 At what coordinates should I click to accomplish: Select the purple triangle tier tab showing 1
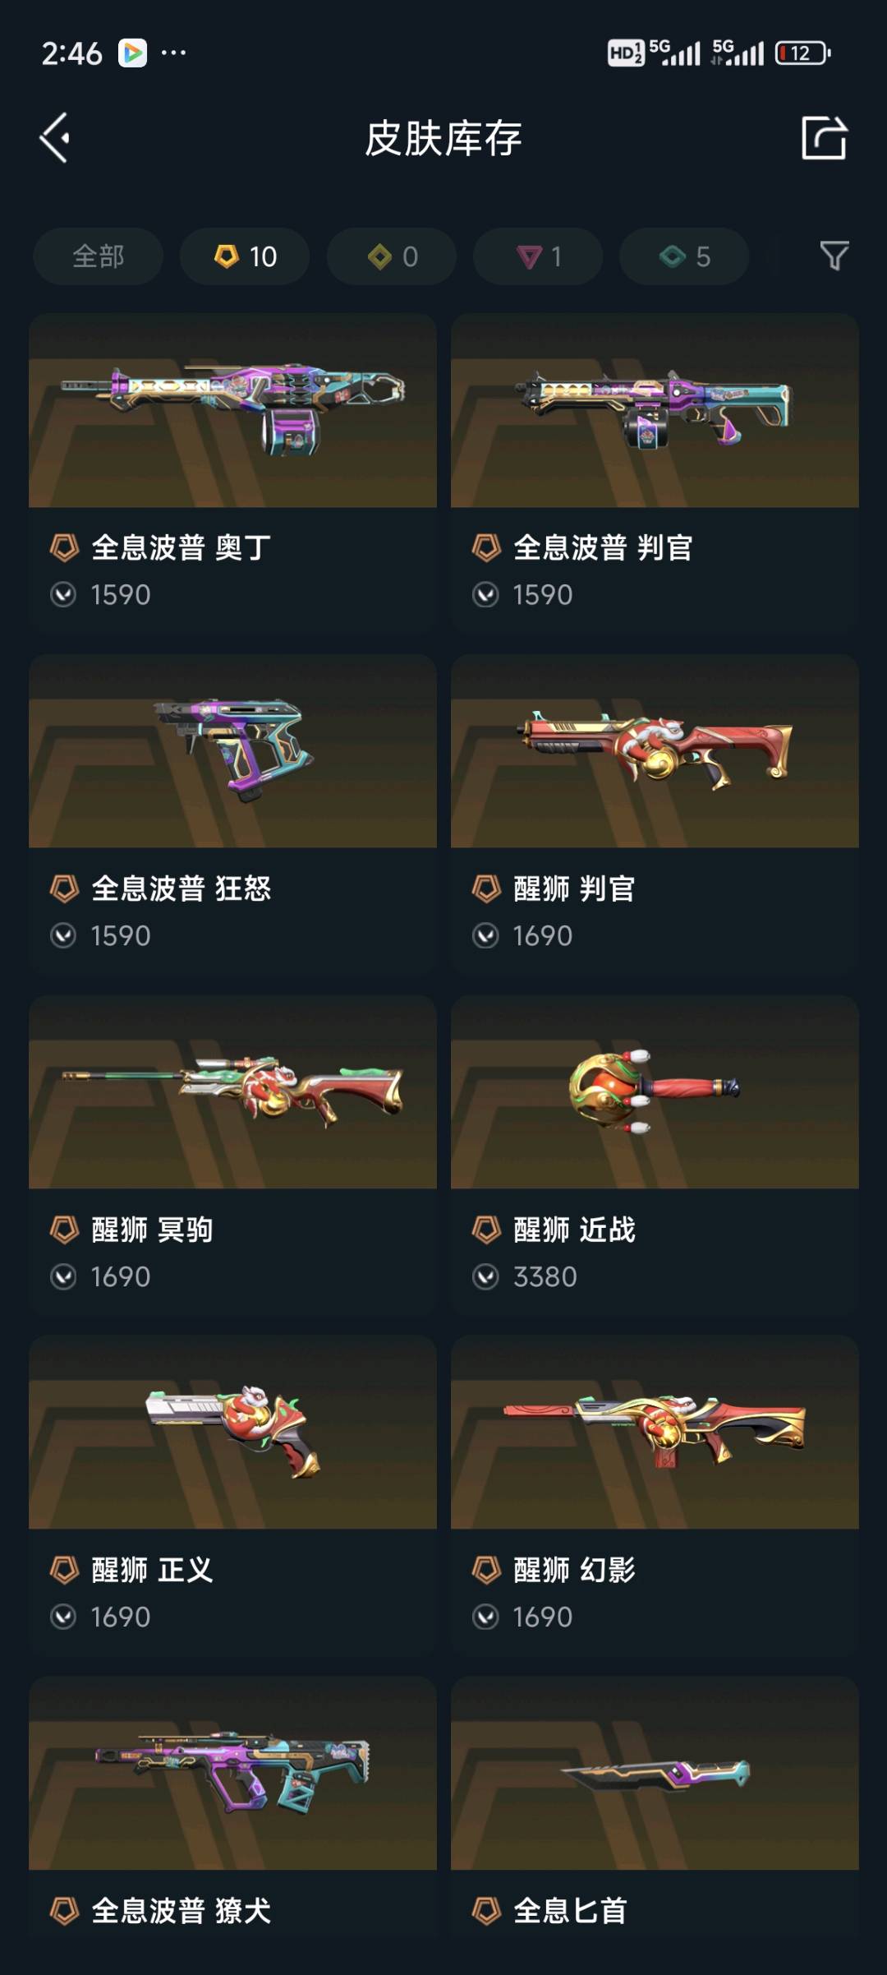[538, 256]
